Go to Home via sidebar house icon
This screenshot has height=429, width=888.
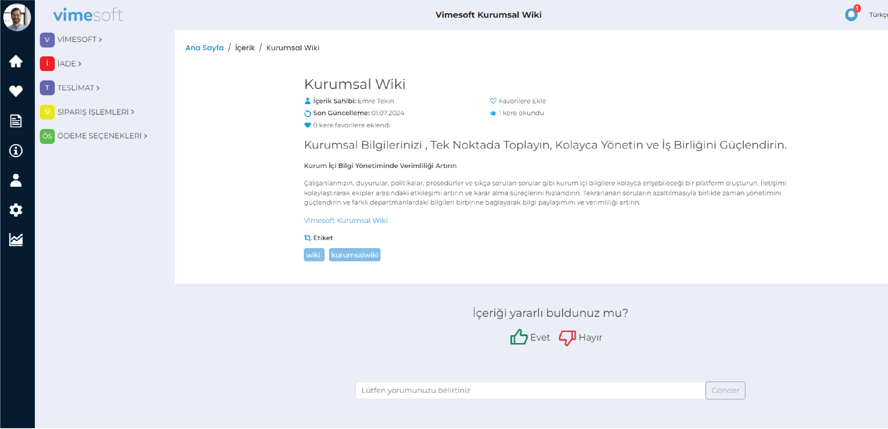click(x=16, y=61)
